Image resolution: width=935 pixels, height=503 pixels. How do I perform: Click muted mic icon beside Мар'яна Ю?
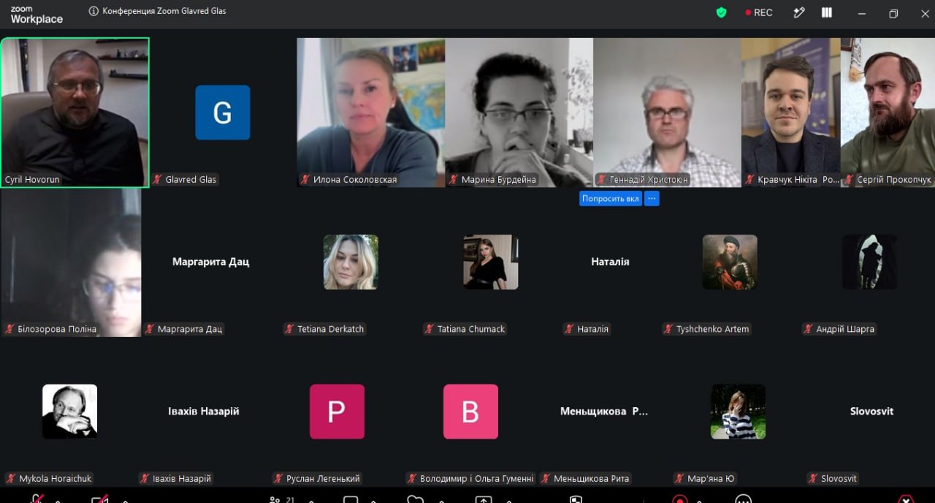pos(679,478)
